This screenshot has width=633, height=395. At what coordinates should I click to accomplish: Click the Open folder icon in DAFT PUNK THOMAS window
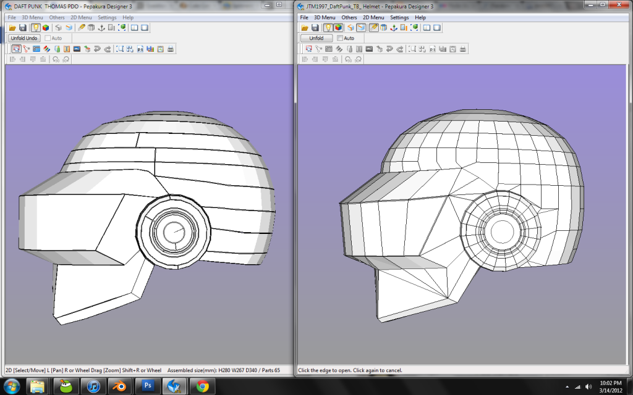12,27
